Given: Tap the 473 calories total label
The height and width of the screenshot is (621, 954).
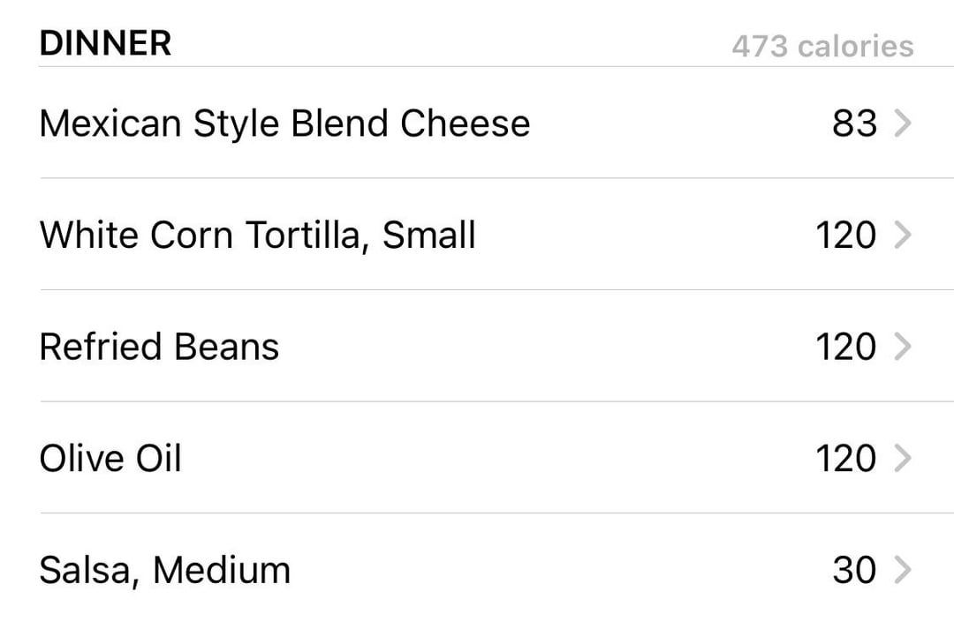Looking at the screenshot, I should click(822, 46).
